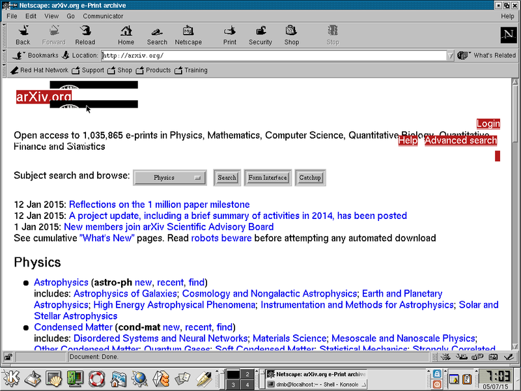Open the Mail inbox status bar icon
Image resolution: width=521 pixels, height=391 pixels.
coord(462,357)
